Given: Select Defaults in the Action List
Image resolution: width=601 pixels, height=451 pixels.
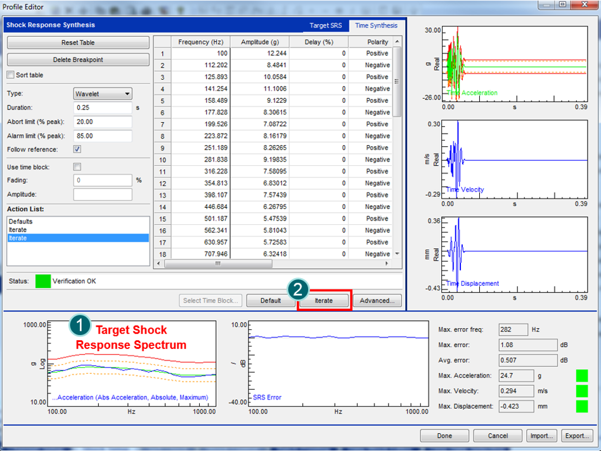Looking at the screenshot, I should (21, 222).
